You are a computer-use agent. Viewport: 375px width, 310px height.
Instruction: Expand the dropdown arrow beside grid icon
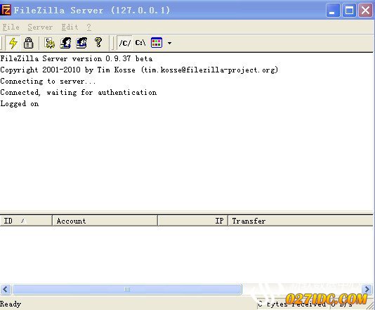pyautogui.click(x=169, y=44)
